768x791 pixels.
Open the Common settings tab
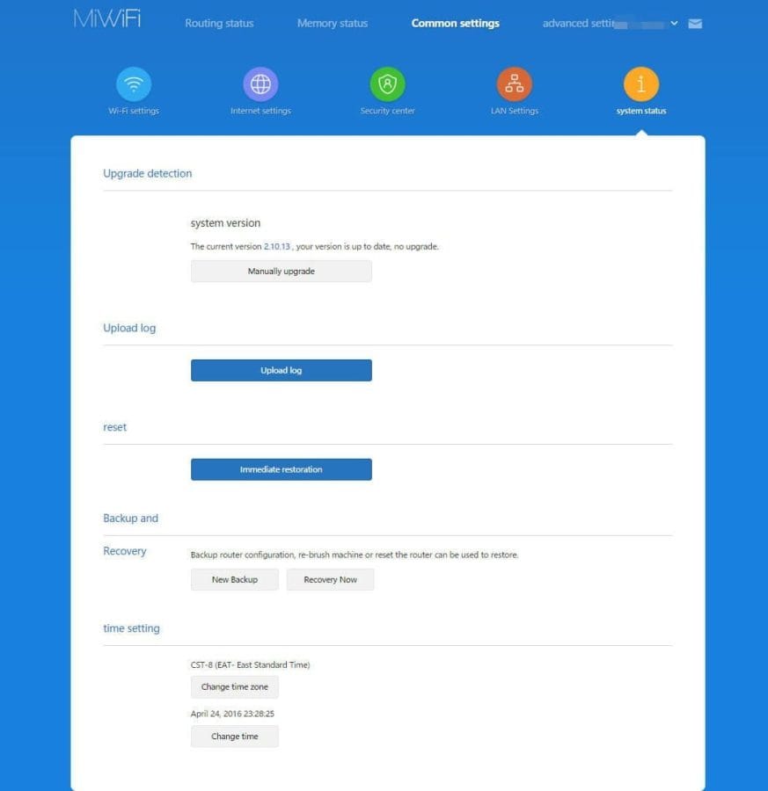(455, 24)
